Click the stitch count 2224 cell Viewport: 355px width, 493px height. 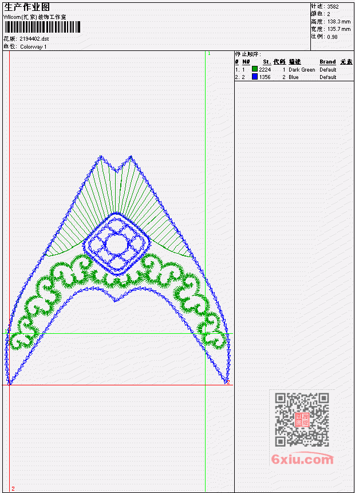click(x=265, y=69)
